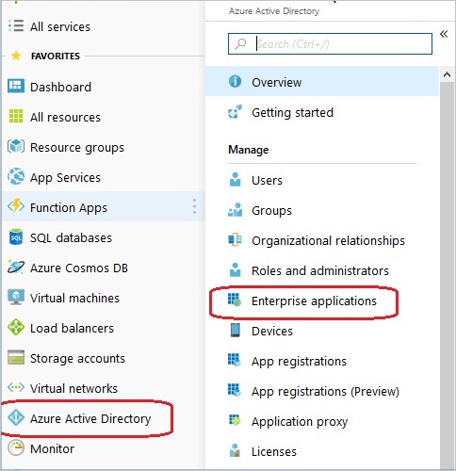The height and width of the screenshot is (471, 456).
Task: Open the Function Apps more options dots
Action: click(194, 206)
